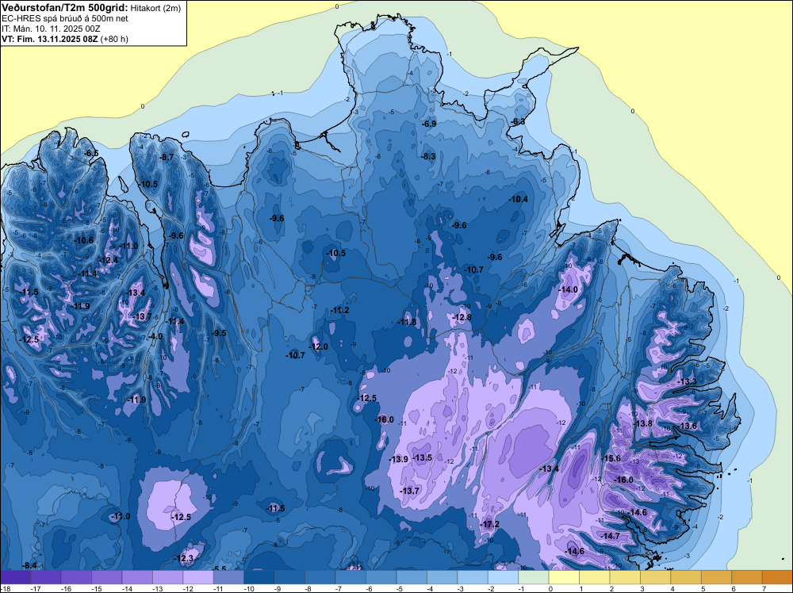Click the initial time "IT: Mán. 10. 11. 2025 00Z"
Image resolution: width=793 pixels, height=593 pixels.
(51, 29)
